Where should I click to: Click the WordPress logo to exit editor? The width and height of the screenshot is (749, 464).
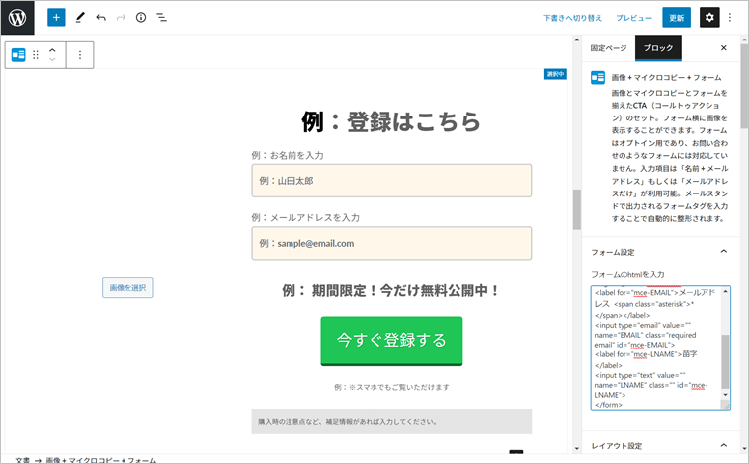click(x=18, y=17)
